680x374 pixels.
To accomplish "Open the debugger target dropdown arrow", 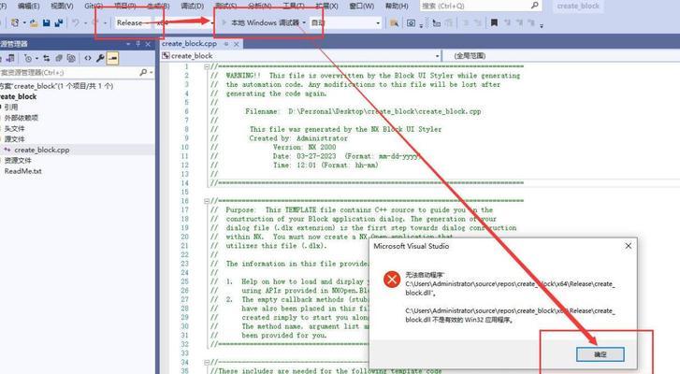I will pyautogui.click(x=304, y=22).
